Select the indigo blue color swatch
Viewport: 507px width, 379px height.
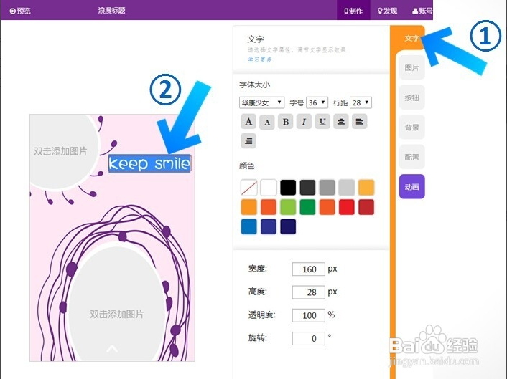[x=269, y=226]
